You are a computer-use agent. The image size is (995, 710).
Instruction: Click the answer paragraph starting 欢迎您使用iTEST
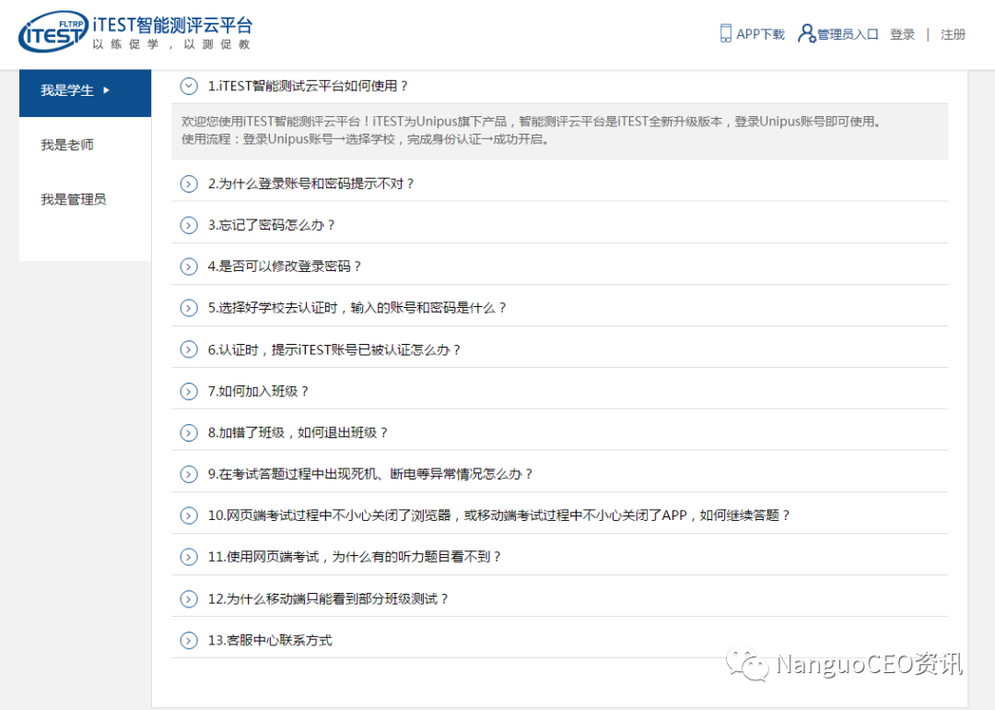click(532, 130)
